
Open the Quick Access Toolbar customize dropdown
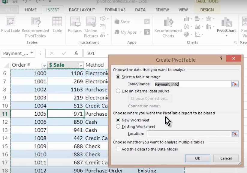coord(50,2)
